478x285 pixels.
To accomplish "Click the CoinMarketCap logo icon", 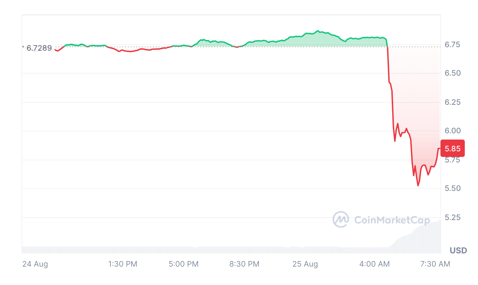I will point(341,219).
